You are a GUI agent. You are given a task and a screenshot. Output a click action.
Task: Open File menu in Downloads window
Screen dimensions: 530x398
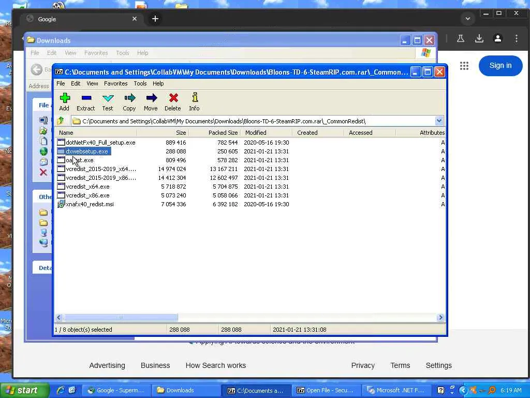pyautogui.click(x=35, y=53)
